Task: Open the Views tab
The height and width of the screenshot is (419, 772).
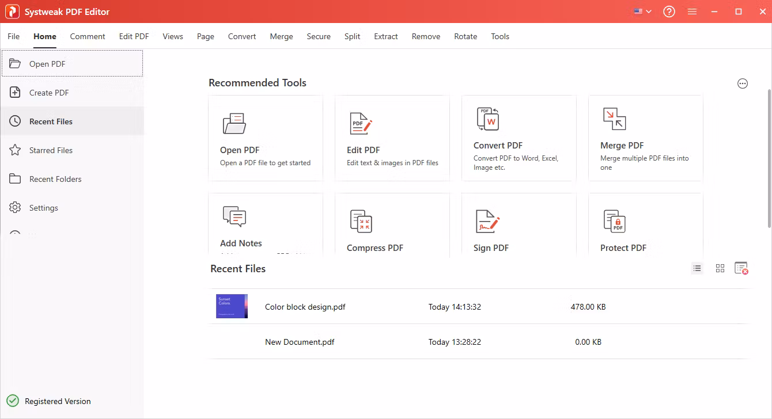Action: point(173,36)
